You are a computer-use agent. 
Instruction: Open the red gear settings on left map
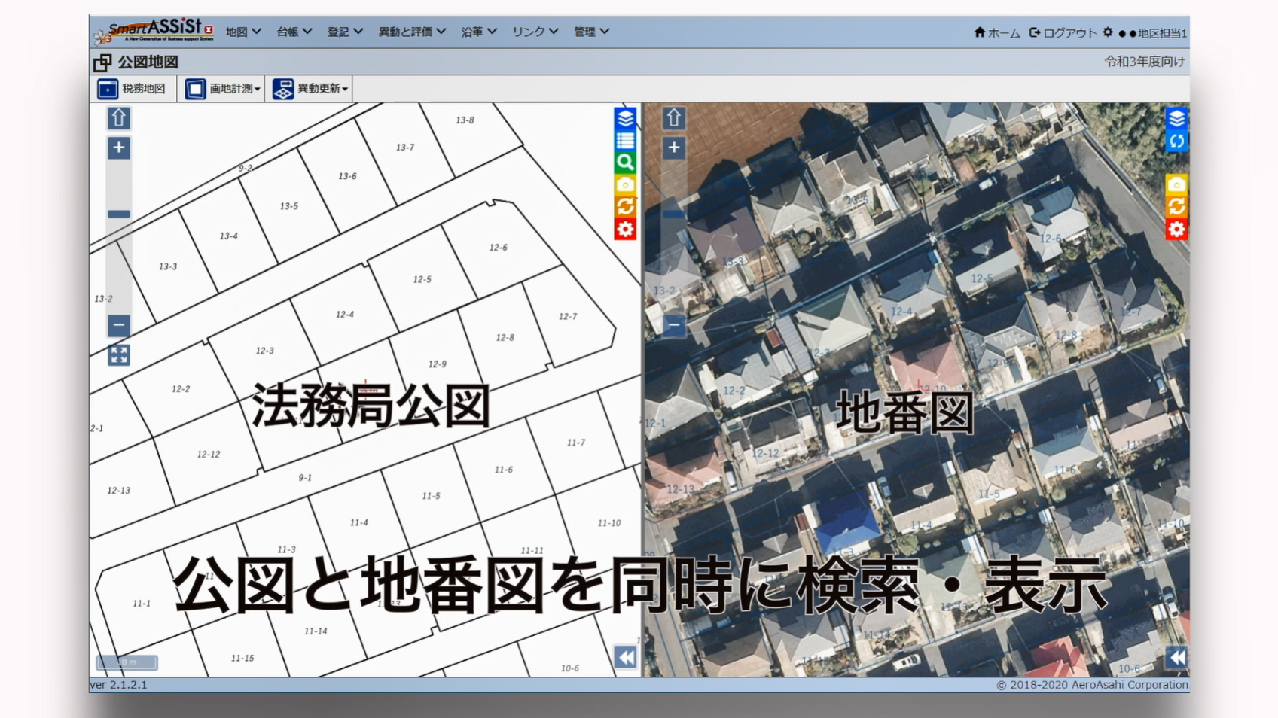pyautogui.click(x=625, y=229)
